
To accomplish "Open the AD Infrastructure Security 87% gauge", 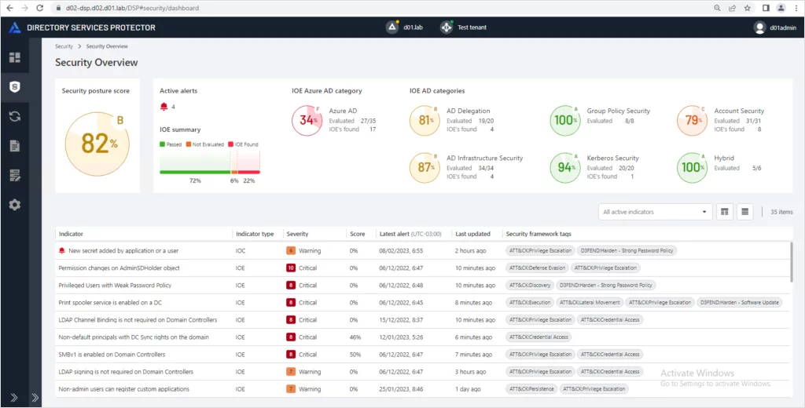I will (425, 168).
